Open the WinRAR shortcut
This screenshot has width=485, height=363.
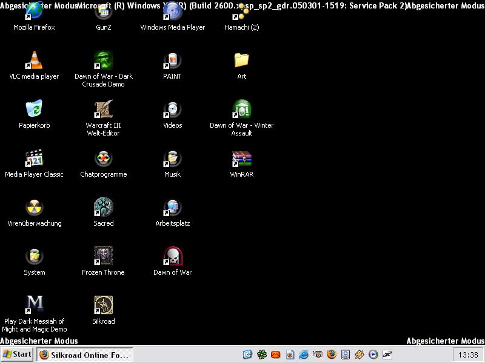(241, 159)
